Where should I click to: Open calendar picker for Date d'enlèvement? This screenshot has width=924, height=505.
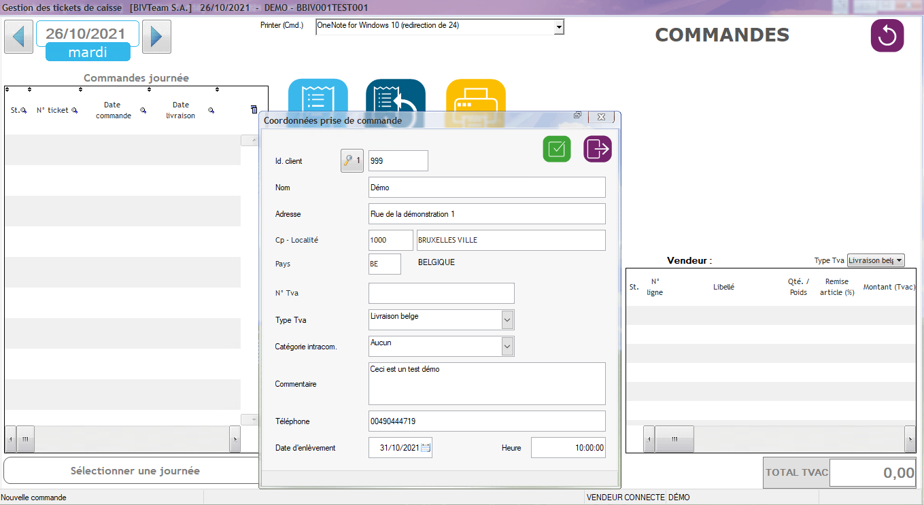426,448
